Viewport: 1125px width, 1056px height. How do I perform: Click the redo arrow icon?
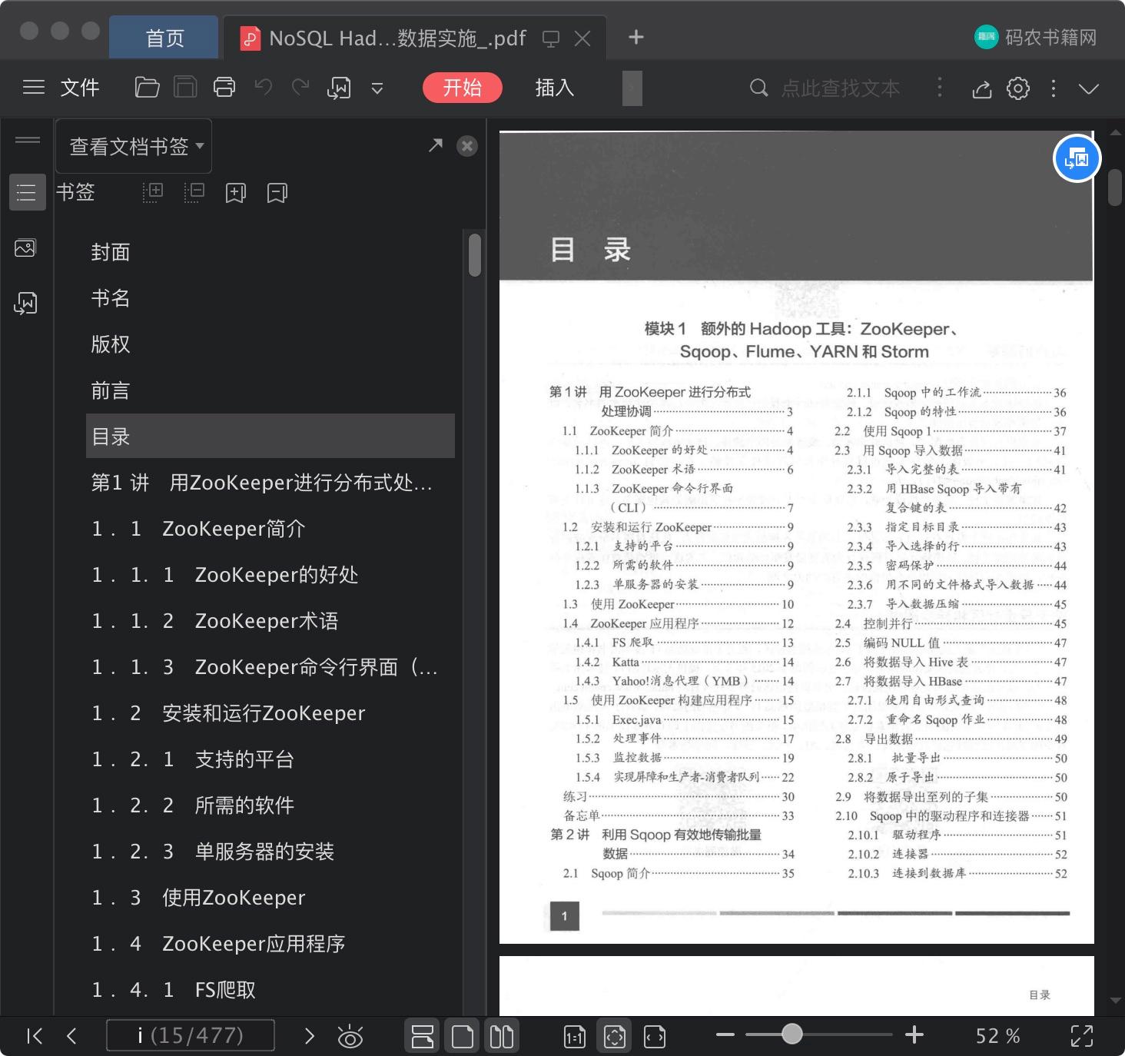[x=300, y=88]
